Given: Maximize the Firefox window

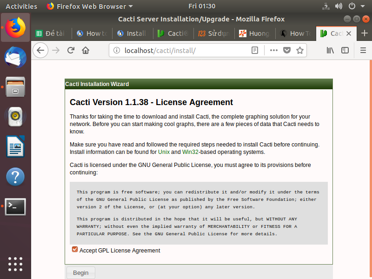Looking at the screenshot, I should pyautogui.click(x=357, y=19).
